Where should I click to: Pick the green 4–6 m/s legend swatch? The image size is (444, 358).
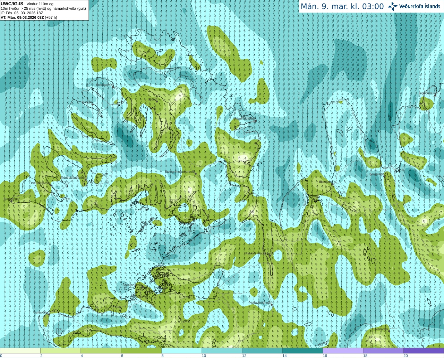(x=101, y=351)
